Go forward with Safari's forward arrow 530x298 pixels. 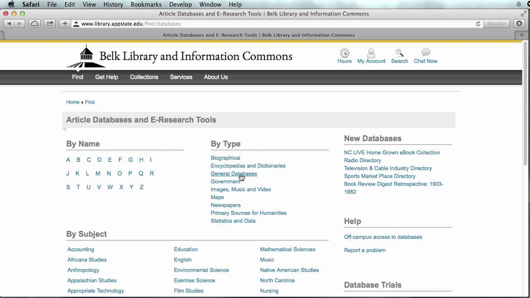[x=20, y=24]
